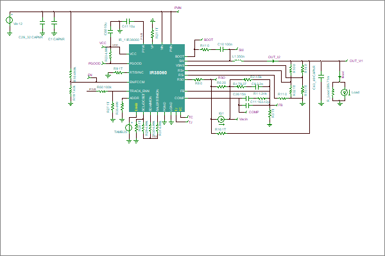
Task: Select the IG1 current generator symbol
Action: (x=221, y=119)
